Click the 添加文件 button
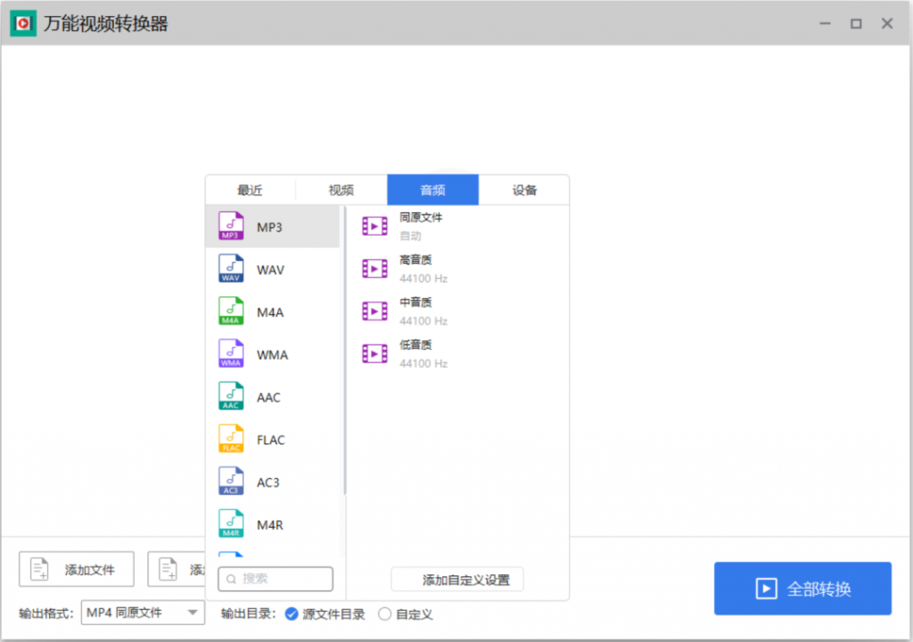This screenshot has width=913, height=642. 77,569
